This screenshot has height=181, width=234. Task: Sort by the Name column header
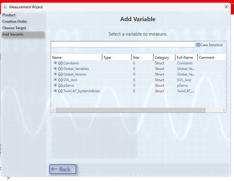[77, 57]
